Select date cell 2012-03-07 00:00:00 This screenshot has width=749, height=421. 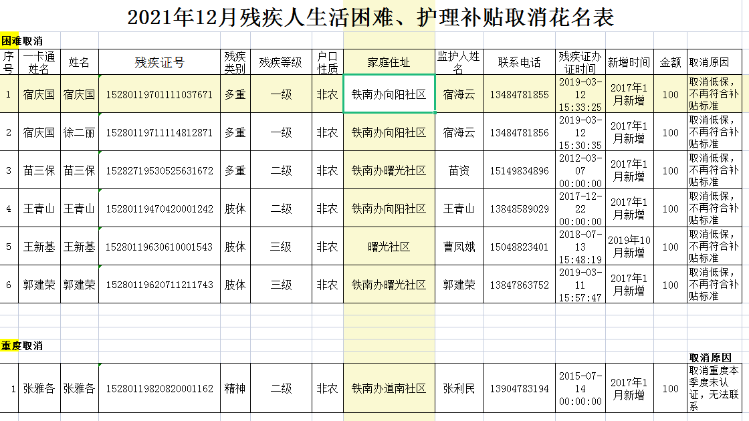pyautogui.click(x=580, y=171)
